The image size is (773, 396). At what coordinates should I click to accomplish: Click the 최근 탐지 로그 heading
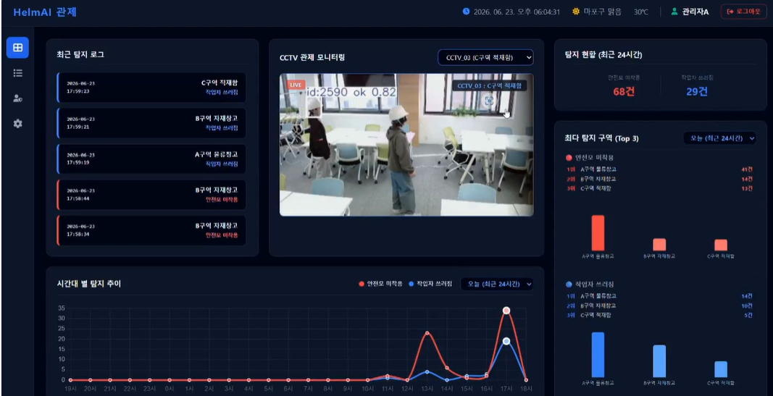(80, 55)
